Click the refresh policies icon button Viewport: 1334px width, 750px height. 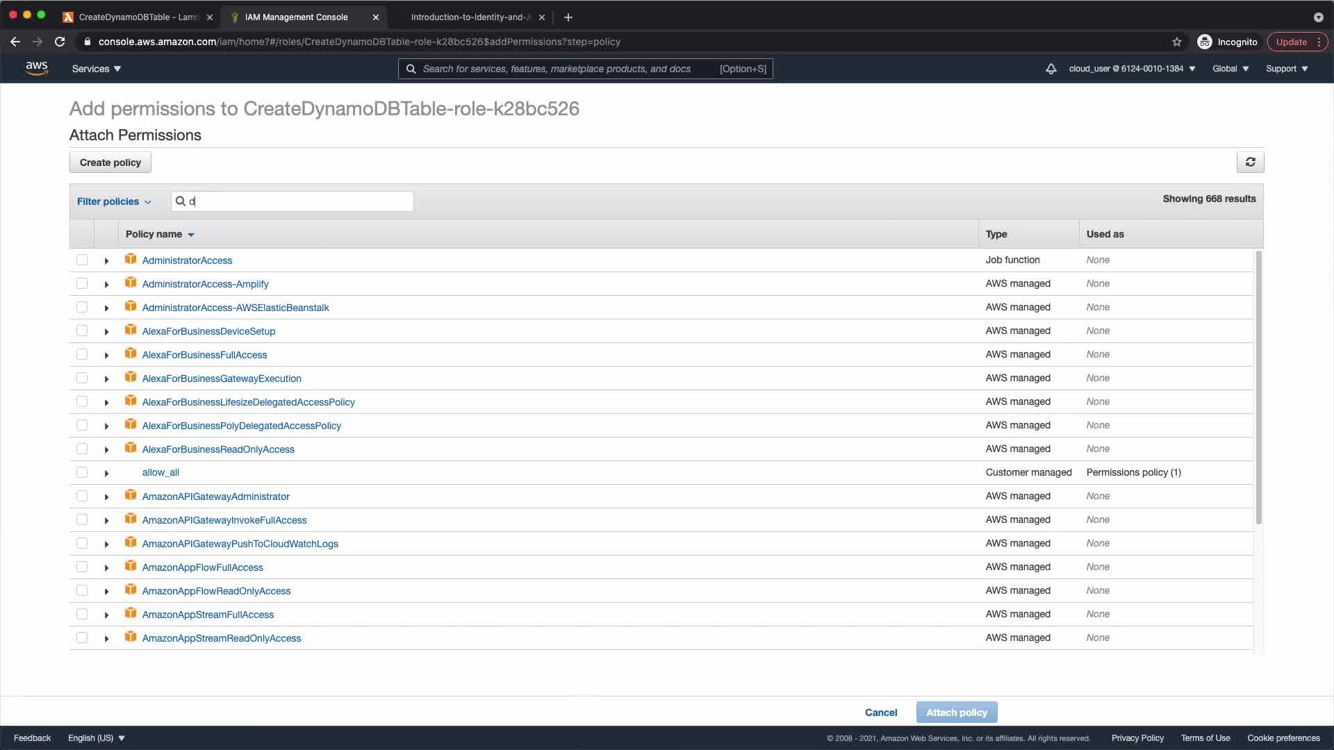coord(1250,162)
